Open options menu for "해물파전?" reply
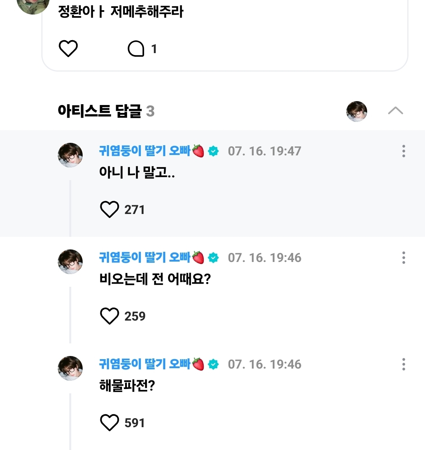 (x=403, y=364)
